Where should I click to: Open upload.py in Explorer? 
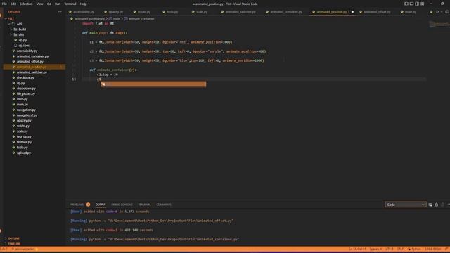(x=23, y=153)
